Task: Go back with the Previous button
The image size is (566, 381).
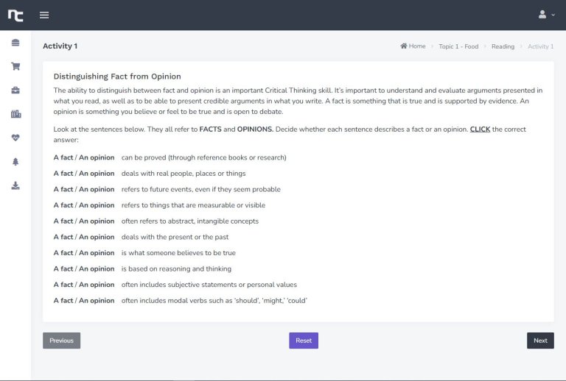Action: point(61,341)
